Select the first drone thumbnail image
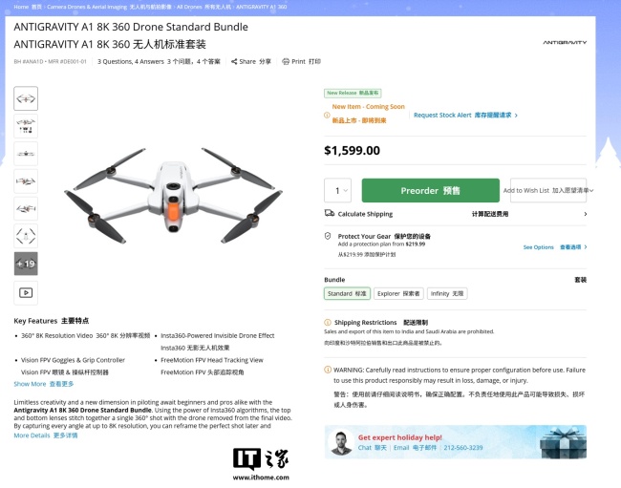 [x=26, y=98]
